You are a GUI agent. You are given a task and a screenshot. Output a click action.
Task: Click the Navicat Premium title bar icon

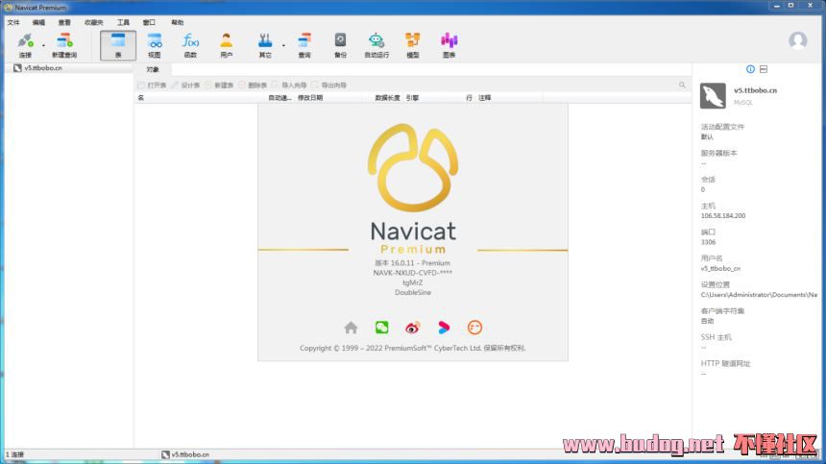pos(9,8)
